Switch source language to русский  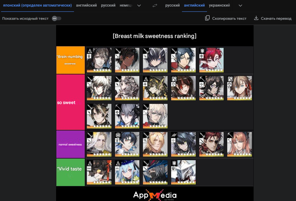108,6
